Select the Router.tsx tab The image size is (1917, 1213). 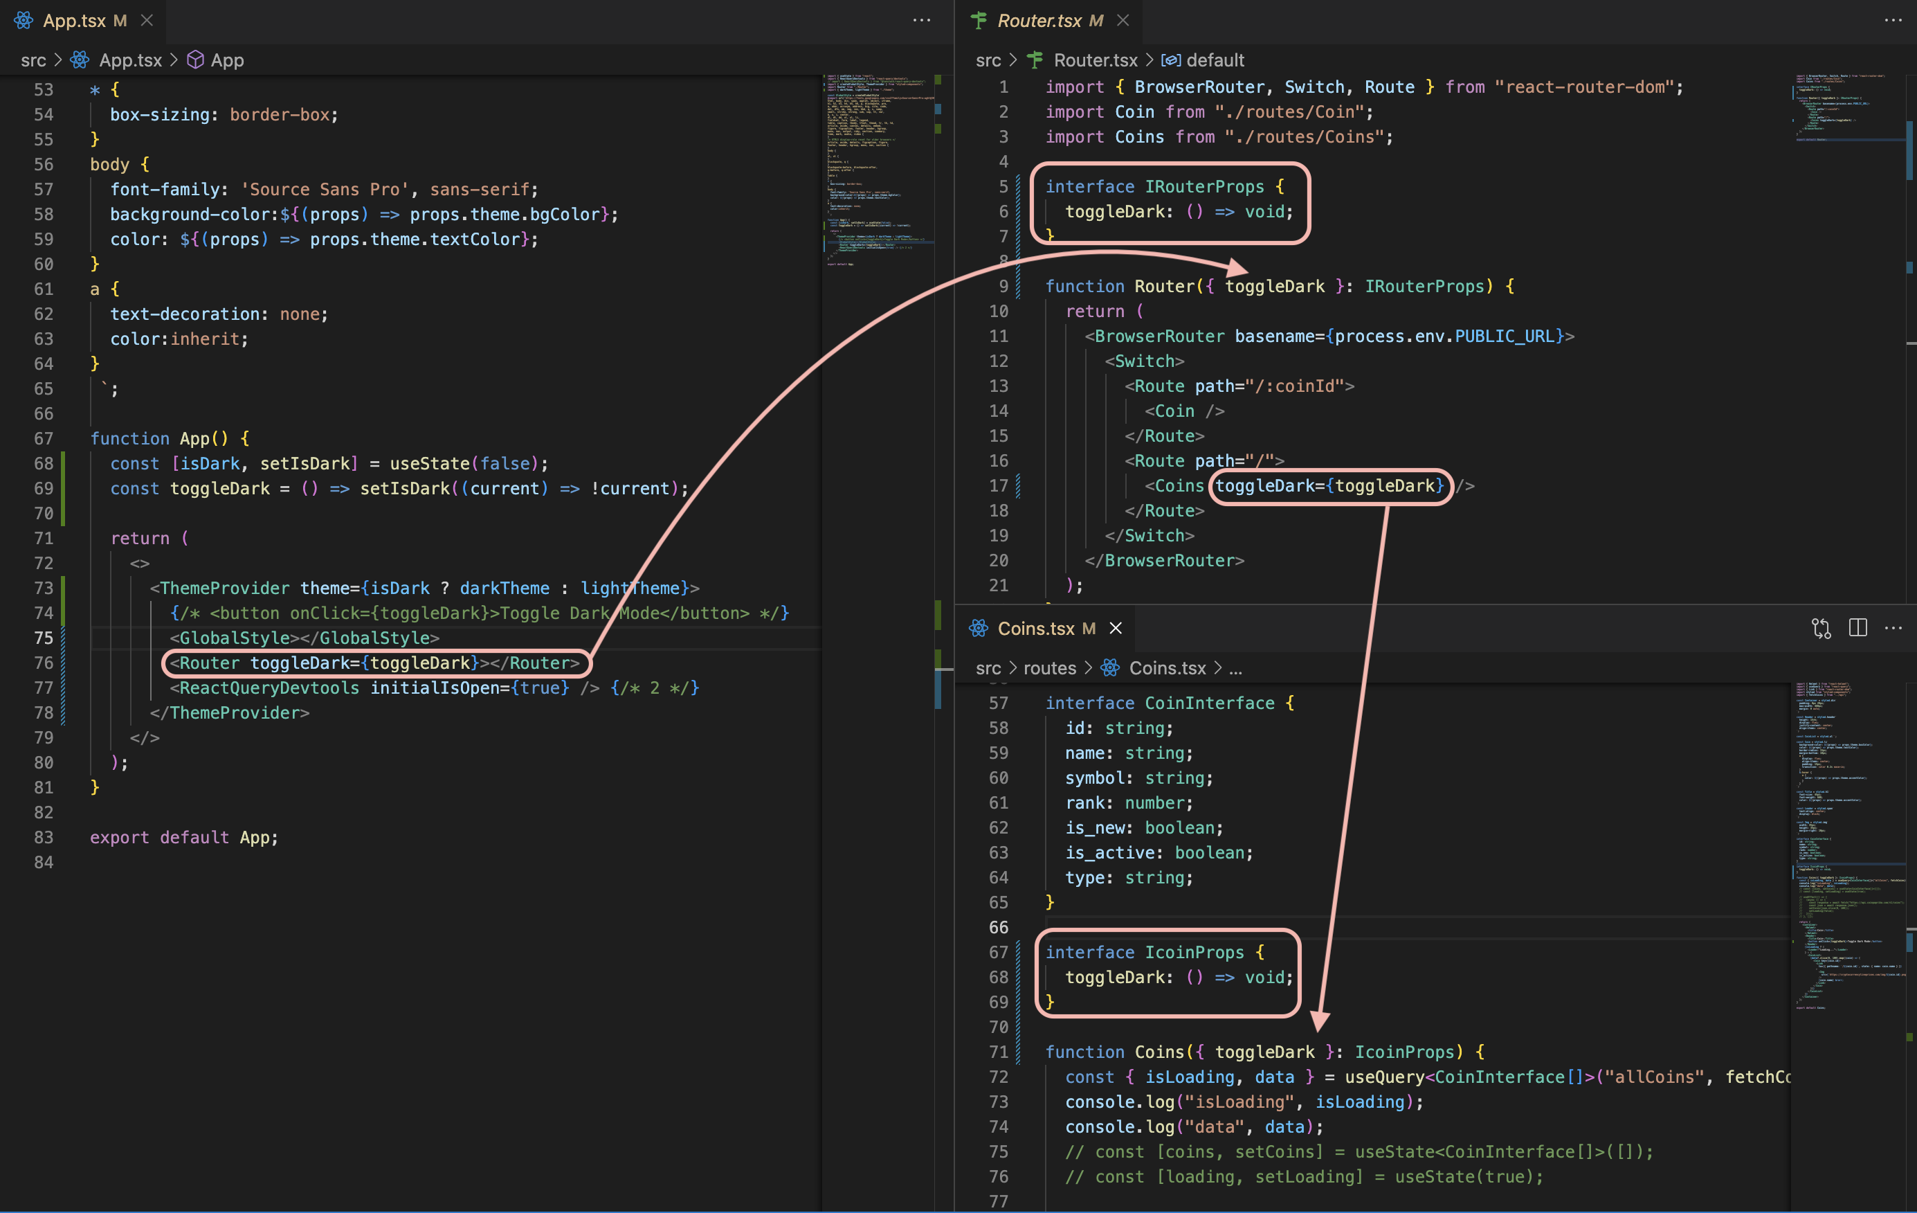click(x=1038, y=21)
